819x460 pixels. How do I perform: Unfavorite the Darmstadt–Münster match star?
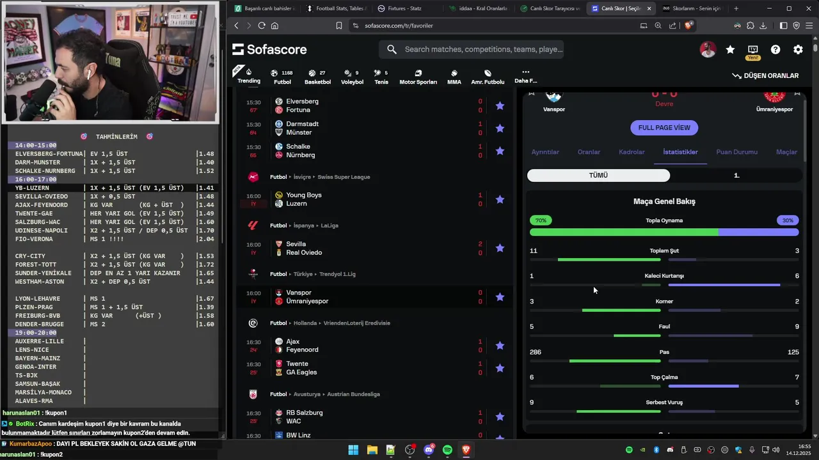500,128
